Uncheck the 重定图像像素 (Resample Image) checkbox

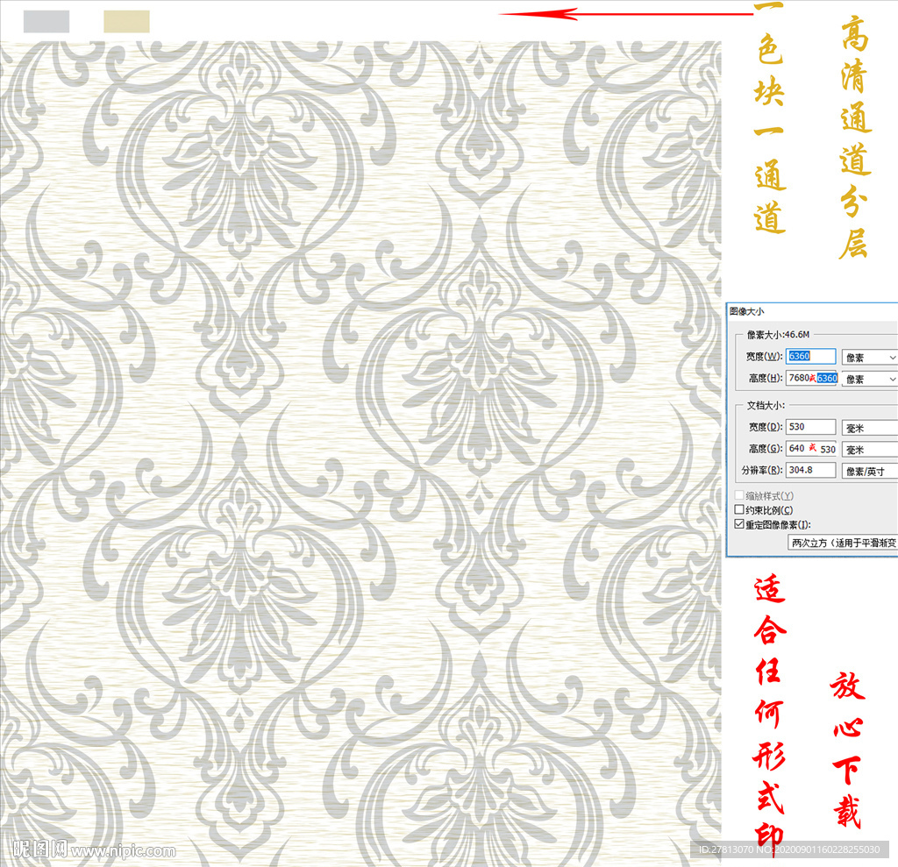(739, 524)
